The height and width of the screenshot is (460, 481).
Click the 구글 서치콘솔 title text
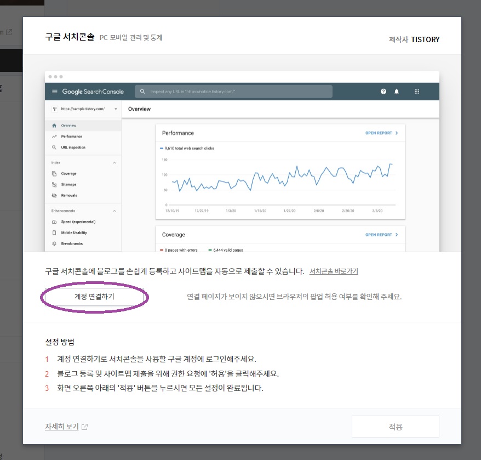70,37
